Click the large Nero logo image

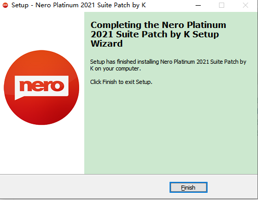tap(42, 88)
